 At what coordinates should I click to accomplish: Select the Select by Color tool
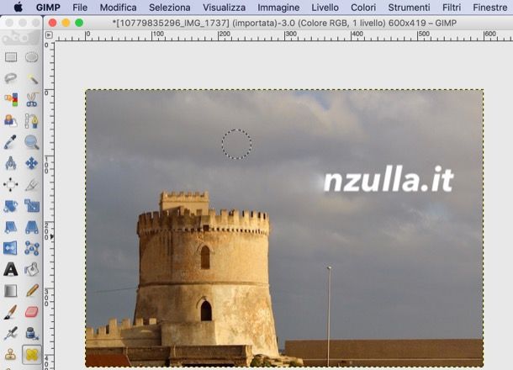point(11,99)
